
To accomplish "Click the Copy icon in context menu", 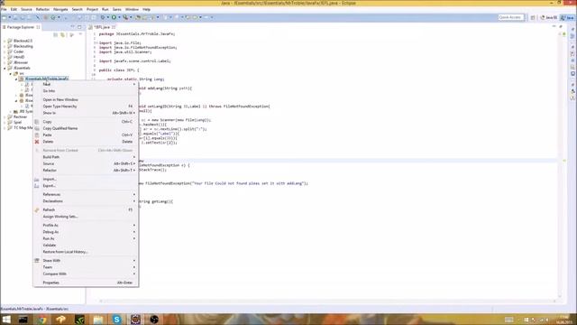I will pos(37,122).
